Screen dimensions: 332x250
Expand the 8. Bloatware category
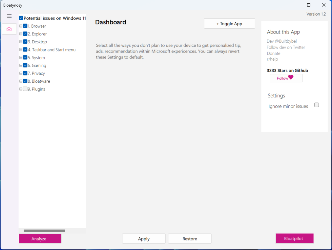click(20, 81)
